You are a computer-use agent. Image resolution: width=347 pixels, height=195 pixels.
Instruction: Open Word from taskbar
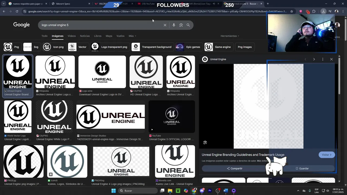tap(226, 191)
